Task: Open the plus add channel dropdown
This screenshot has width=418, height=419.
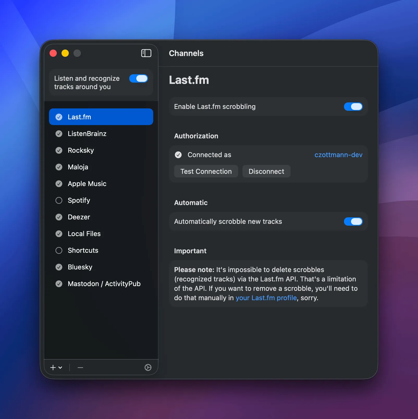Action: tap(56, 367)
